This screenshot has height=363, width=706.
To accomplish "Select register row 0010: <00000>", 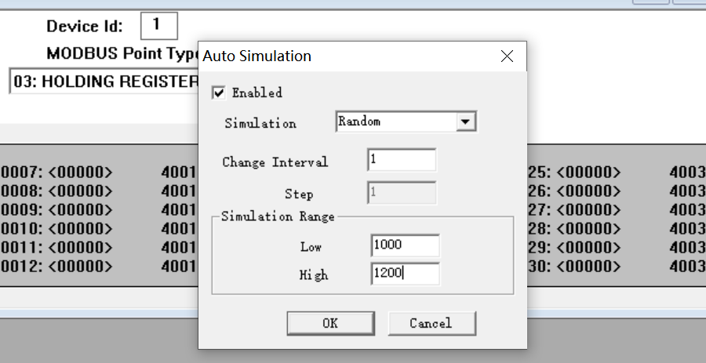I will pos(56,228).
